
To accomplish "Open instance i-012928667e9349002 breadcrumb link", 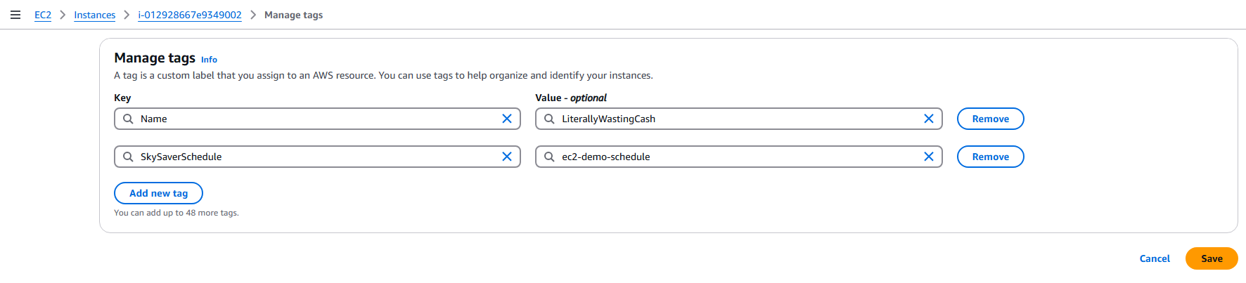I will tap(190, 15).
